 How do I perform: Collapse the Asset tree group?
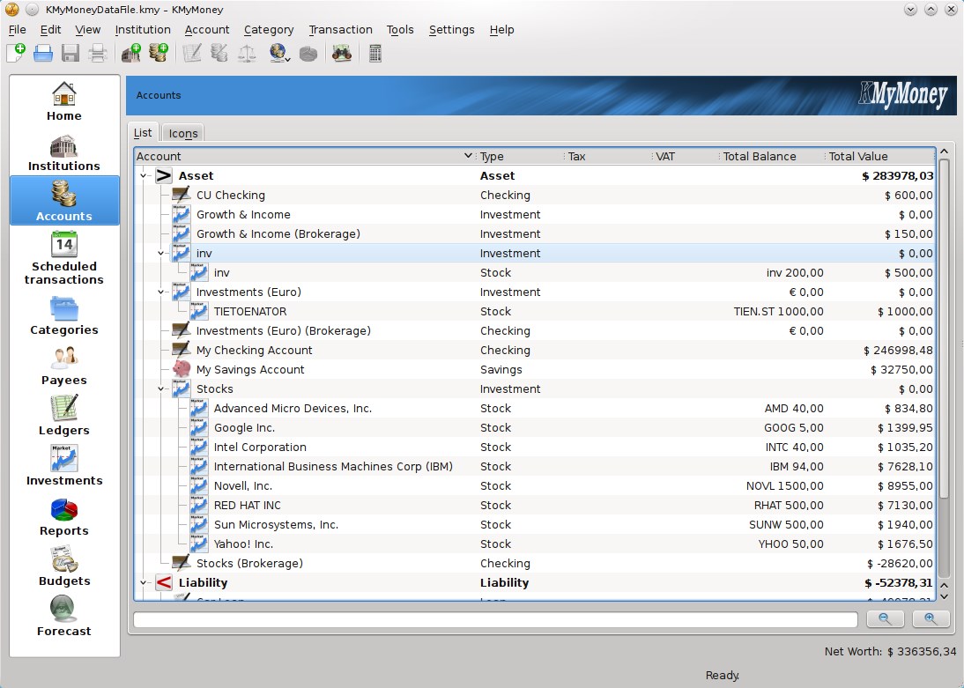coord(144,176)
